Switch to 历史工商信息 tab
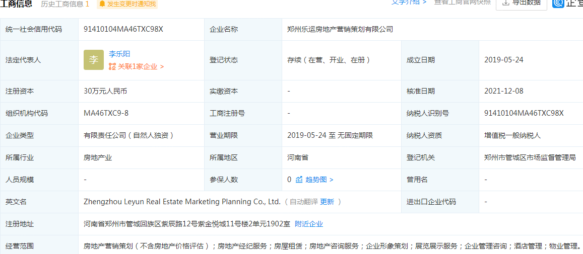The image size is (583, 254). pos(64,4)
